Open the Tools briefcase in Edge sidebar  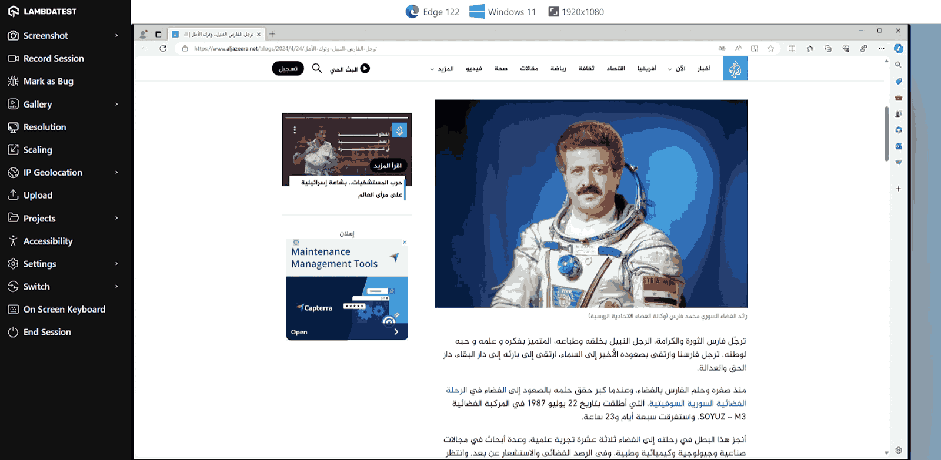click(x=898, y=98)
